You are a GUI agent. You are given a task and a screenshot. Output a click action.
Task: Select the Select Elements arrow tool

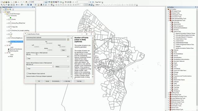click(x=28, y=5)
